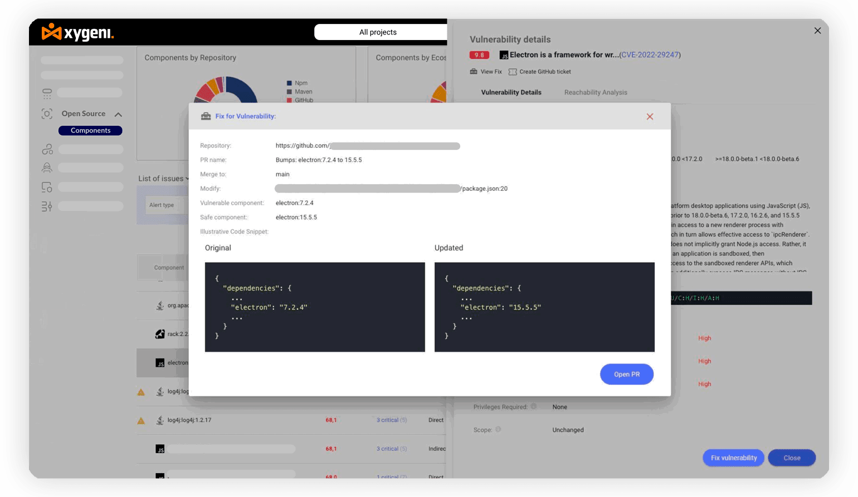Image resolution: width=858 pixels, height=497 pixels.
Task: Select the Vulnerability Details tab
Action: [x=511, y=92]
